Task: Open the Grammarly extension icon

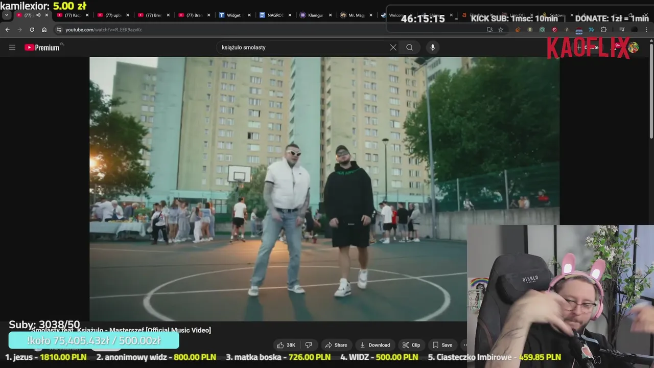Action: 542,30
